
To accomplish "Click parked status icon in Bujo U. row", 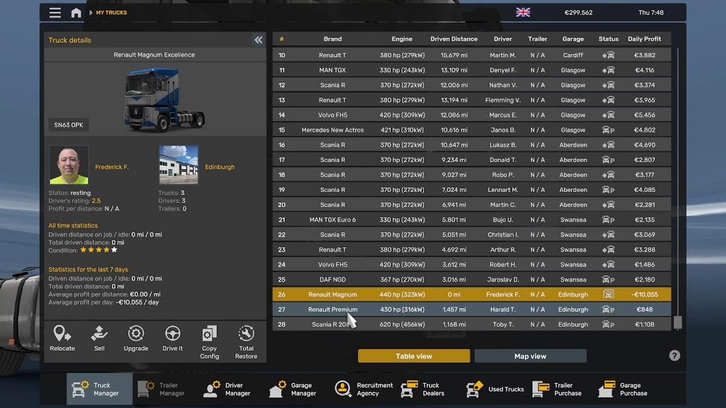I will [608, 220].
